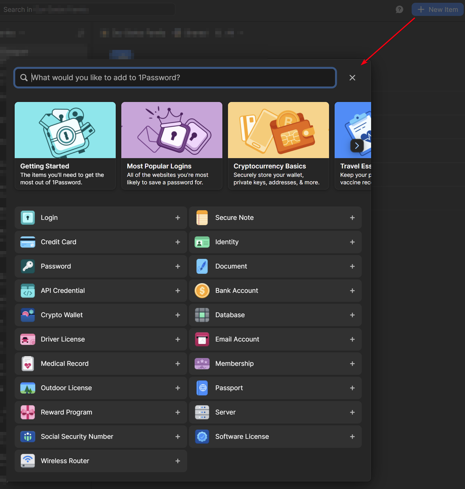Click the Crypto Wallet icon

pos(28,315)
